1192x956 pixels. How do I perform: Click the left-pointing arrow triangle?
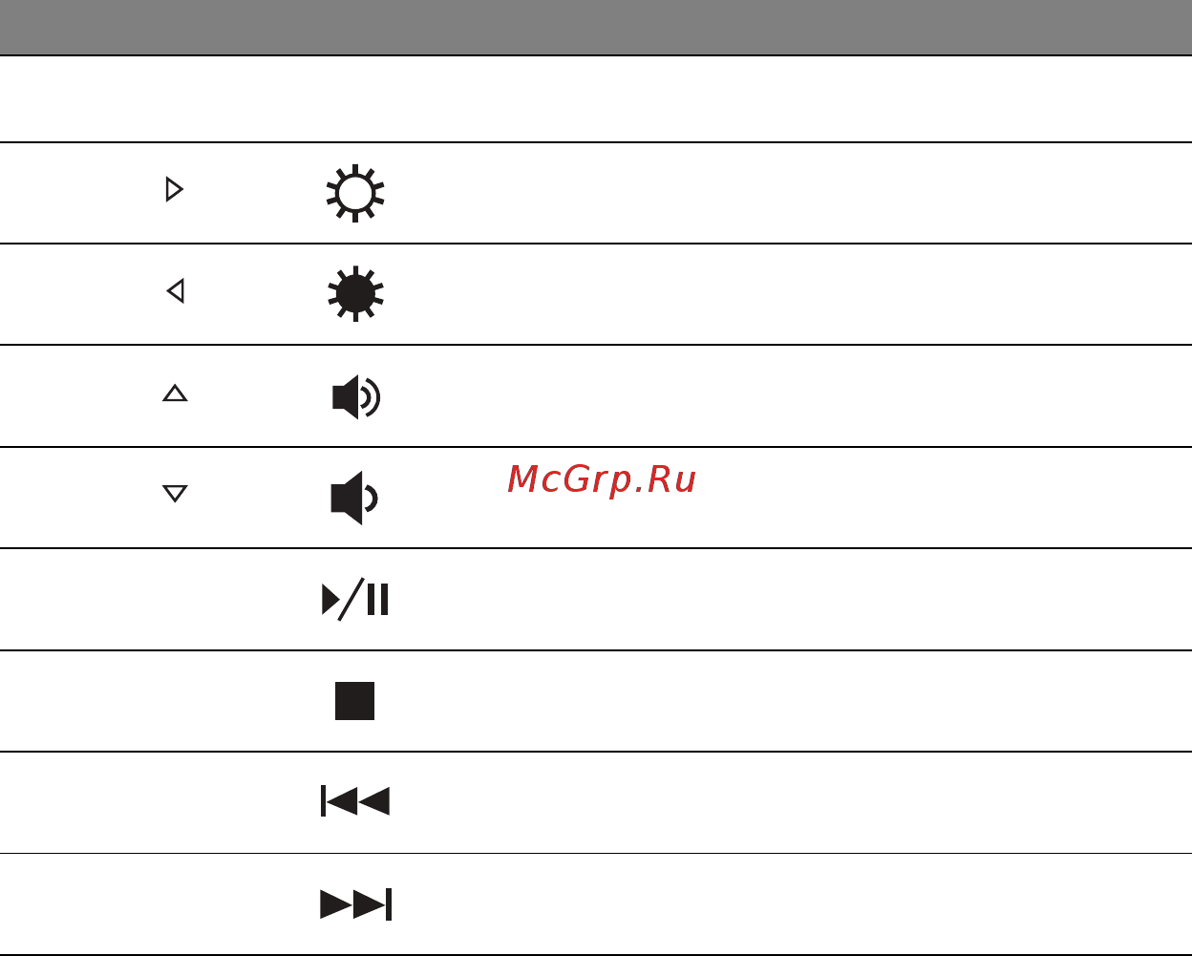coord(175,290)
